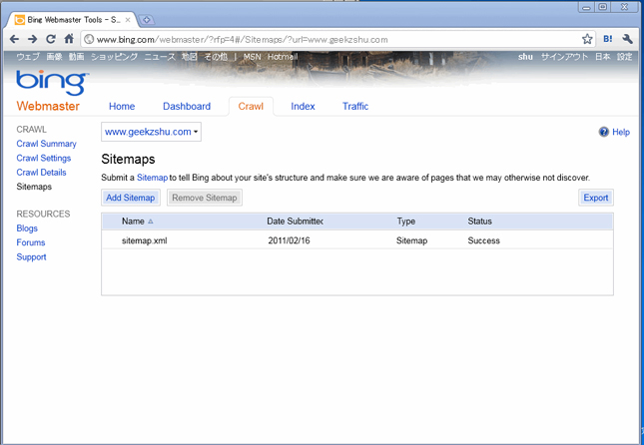This screenshot has height=445, width=644.
Task: Open Crawl Settings in the sidebar
Action: [44, 158]
